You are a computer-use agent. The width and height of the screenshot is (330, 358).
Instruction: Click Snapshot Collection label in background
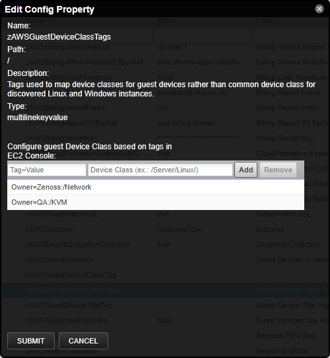pos(288,244)
